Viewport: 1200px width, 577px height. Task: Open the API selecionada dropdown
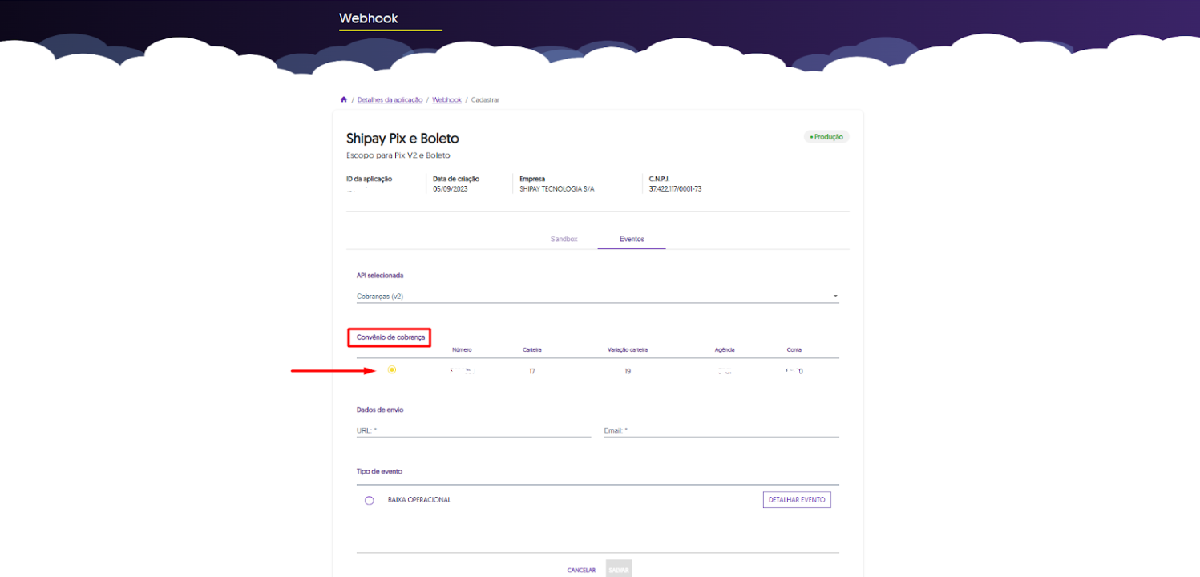597,296
